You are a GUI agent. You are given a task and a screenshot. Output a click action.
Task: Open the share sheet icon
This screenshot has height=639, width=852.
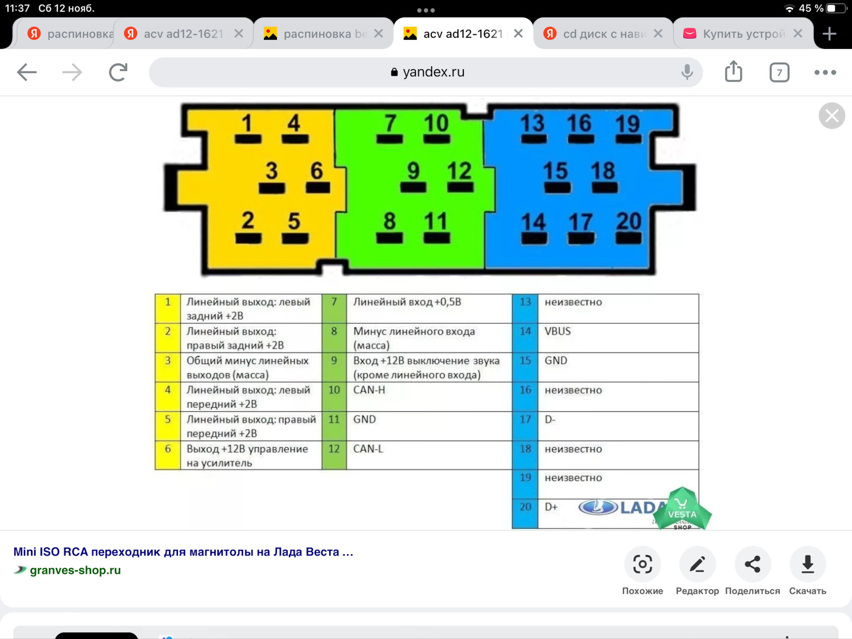(x=734, y=72)
